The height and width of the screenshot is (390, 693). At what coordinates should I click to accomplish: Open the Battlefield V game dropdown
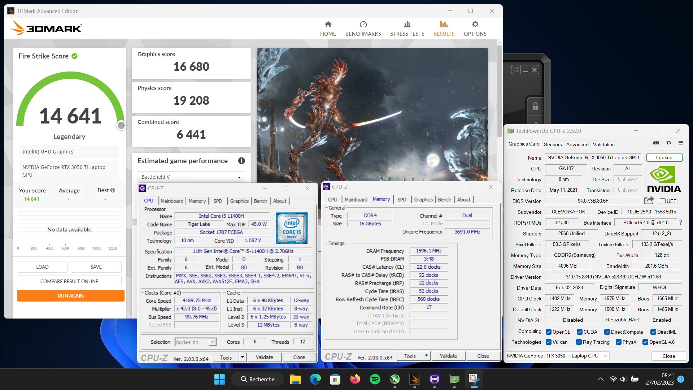[x=191, y=177]
